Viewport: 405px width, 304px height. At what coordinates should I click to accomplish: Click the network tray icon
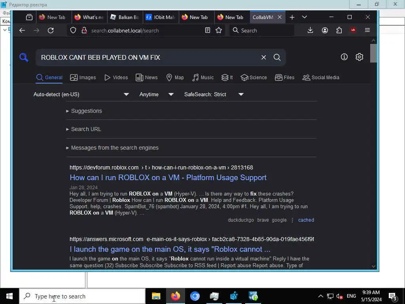[x=330, y=296]
